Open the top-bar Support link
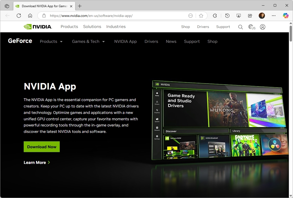The image size is (293, 198). (223, 27)
